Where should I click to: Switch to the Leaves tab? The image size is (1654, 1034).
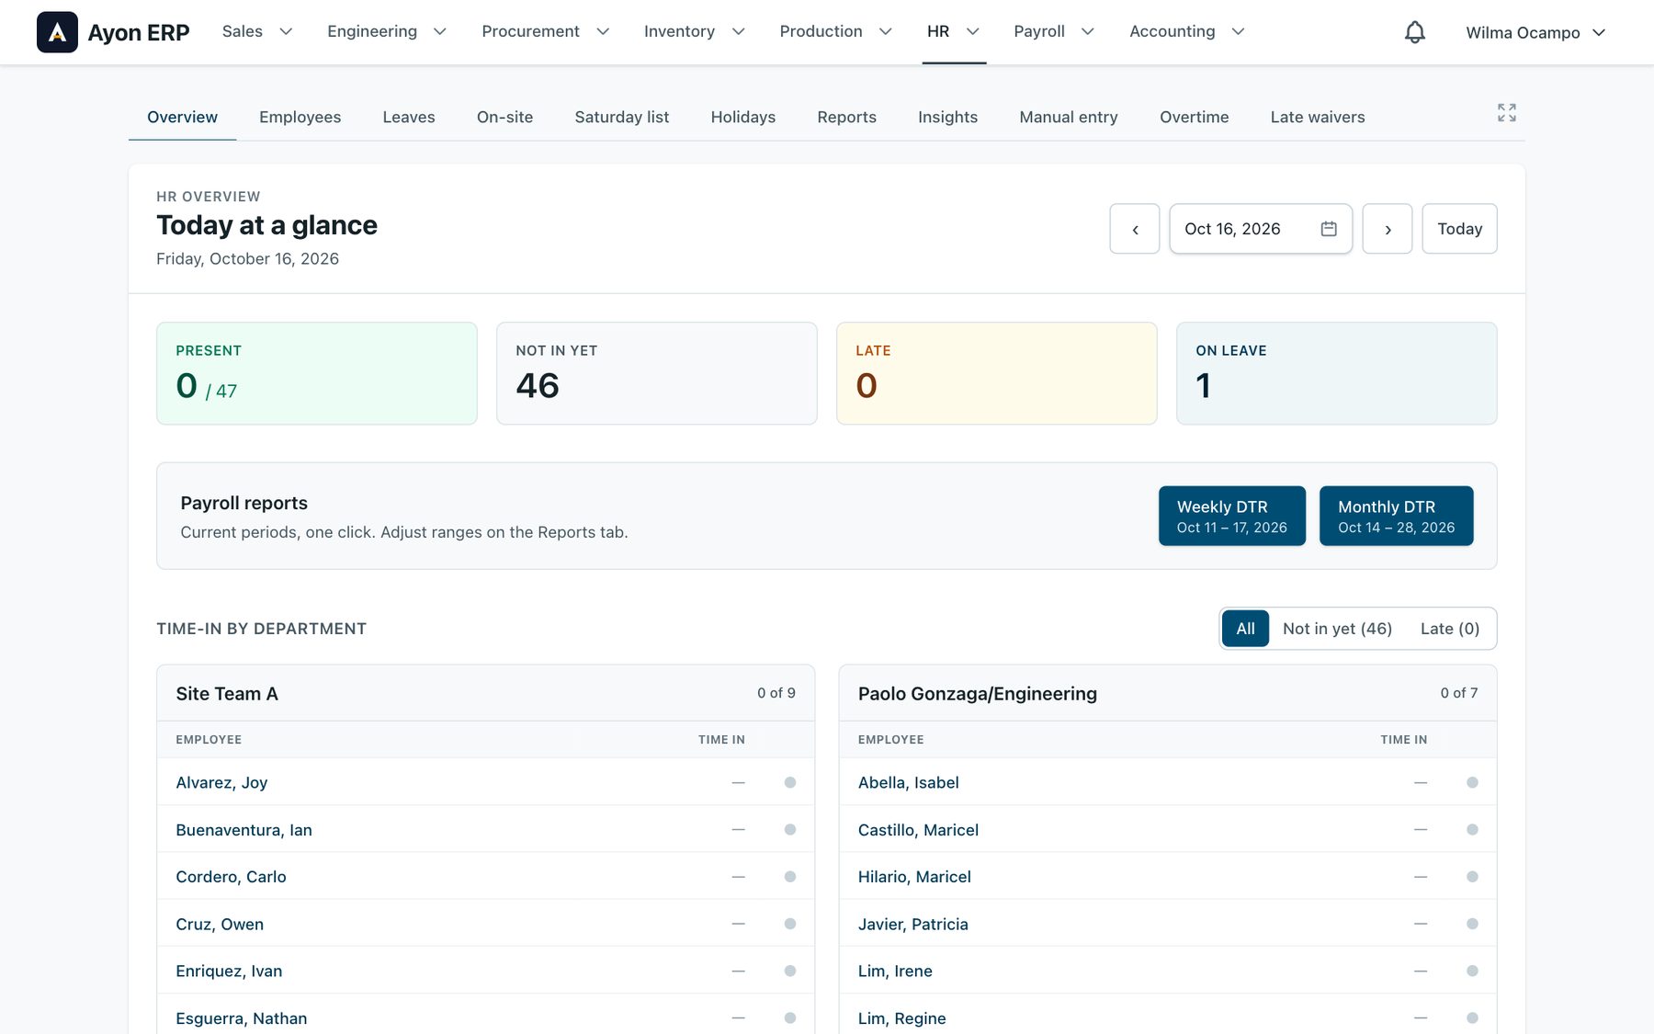[x=409, y=117]
